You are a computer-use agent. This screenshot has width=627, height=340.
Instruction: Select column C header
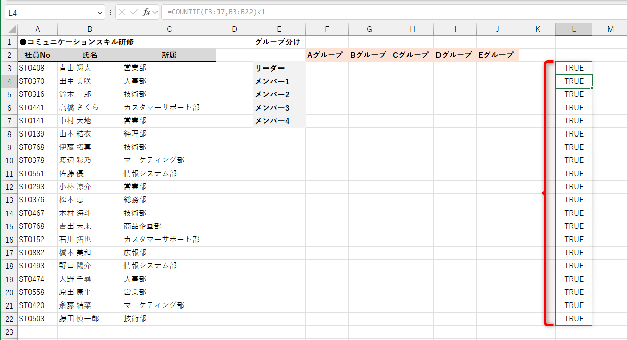(169, 29)
